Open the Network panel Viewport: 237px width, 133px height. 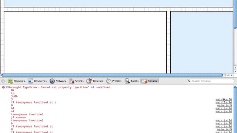(58, 81)
